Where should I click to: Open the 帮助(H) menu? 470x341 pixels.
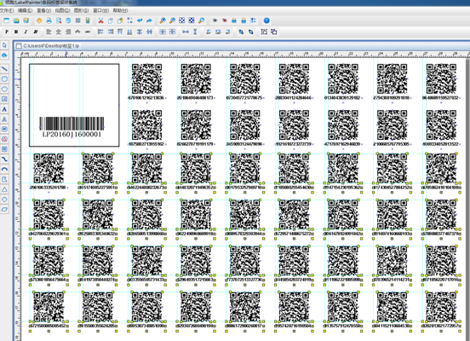click(120, 10)
